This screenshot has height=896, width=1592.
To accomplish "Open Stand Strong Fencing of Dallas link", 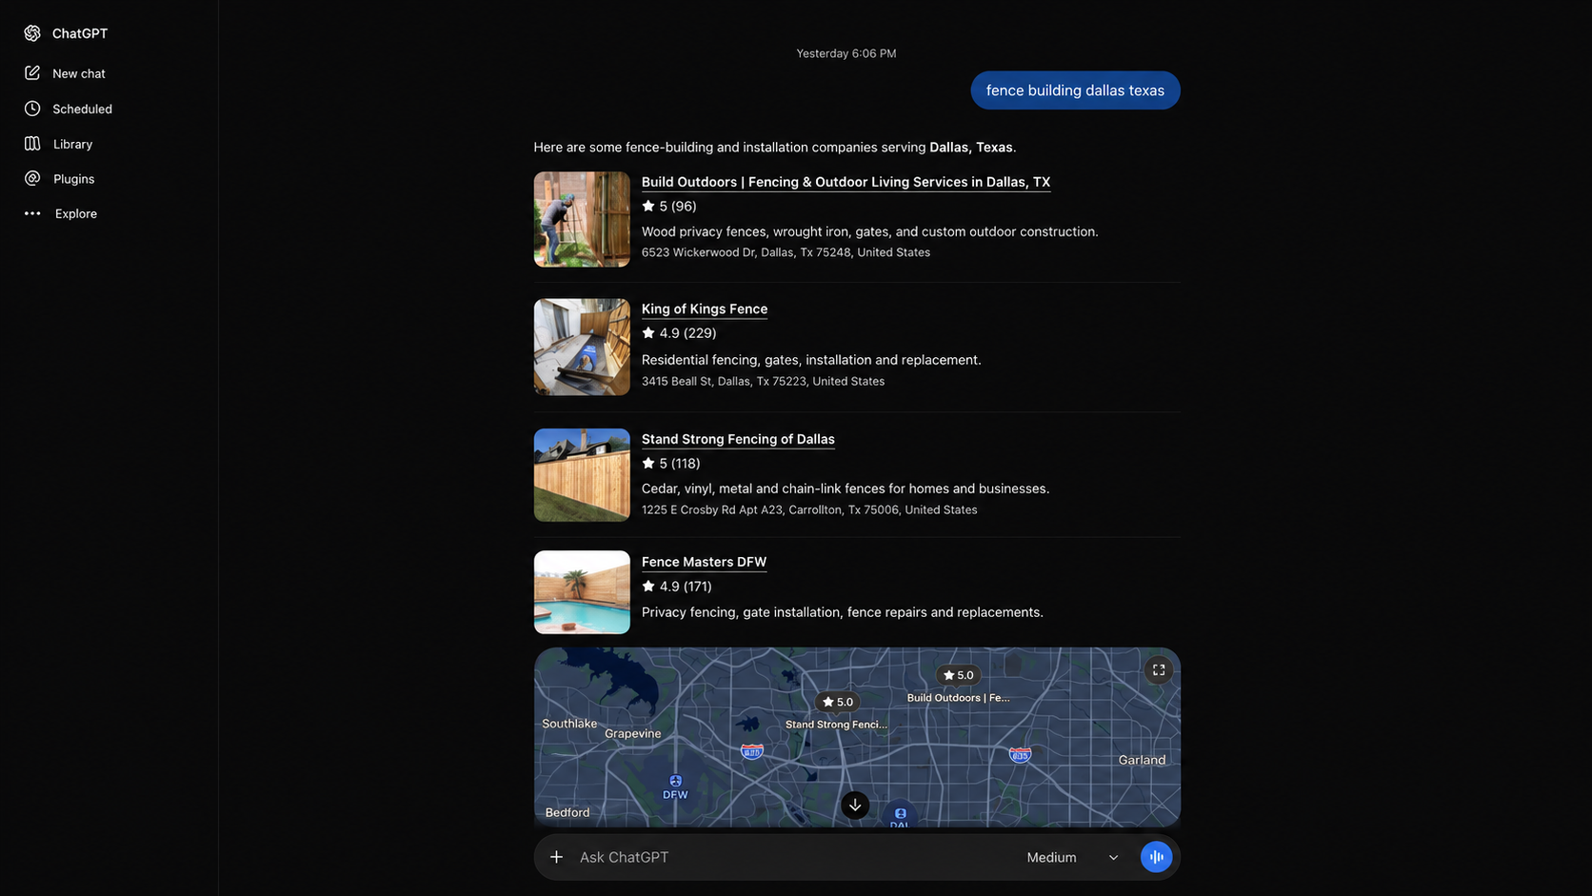I will click(x=738, y=439).
